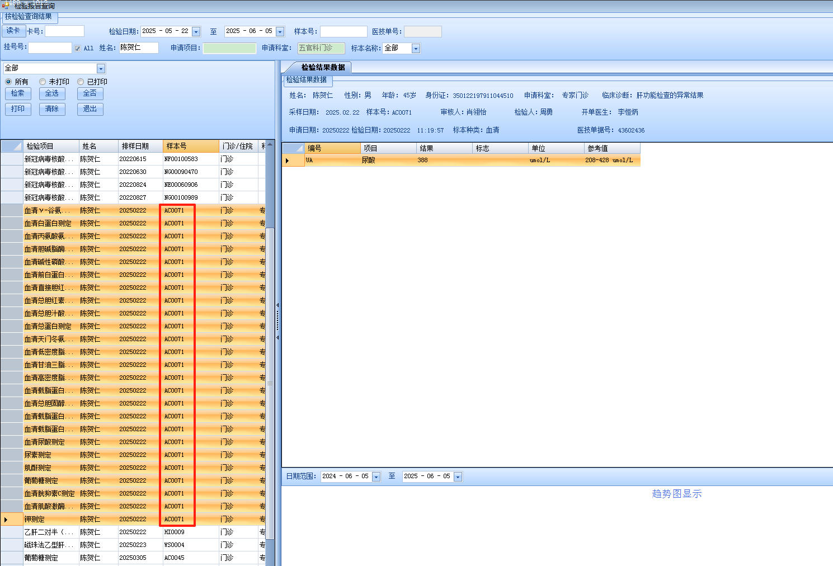Image resolution: width=833 pixels, height=566 pixels.
Task: Toggle the All checkbox
Action: (78, 49)
